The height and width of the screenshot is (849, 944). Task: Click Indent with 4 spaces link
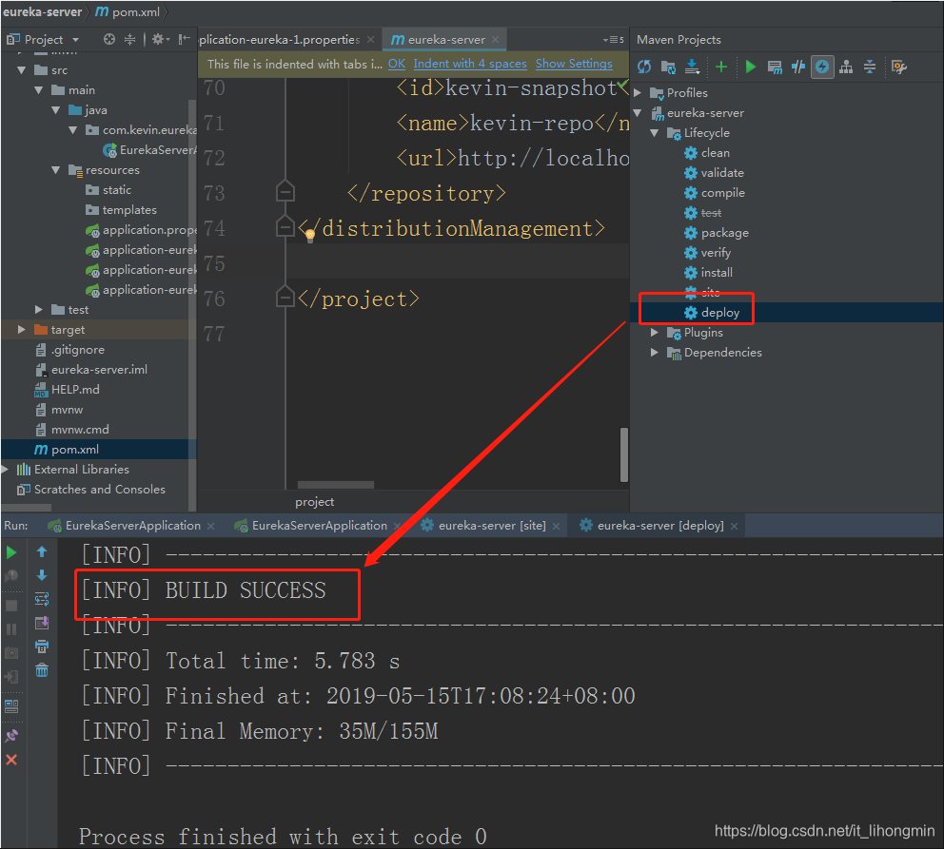[x=469, y=64]
